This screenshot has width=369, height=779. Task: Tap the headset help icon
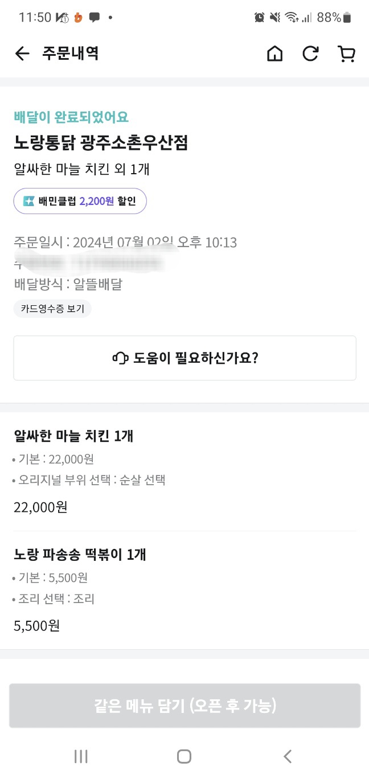point(120,358)
